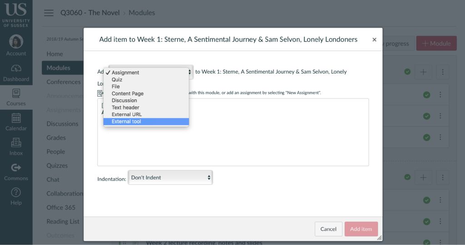Click the Cancel button
Viewport: 465px width, 245px height.
click(x=328, y=229)
